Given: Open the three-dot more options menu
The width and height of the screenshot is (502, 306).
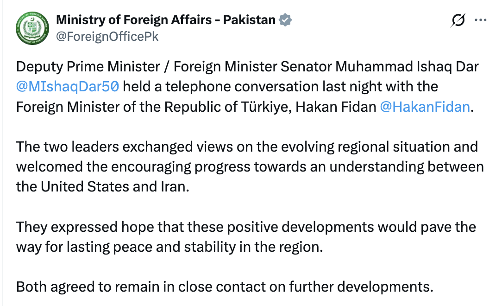Looking at the screenshot, I should [481, 20].
